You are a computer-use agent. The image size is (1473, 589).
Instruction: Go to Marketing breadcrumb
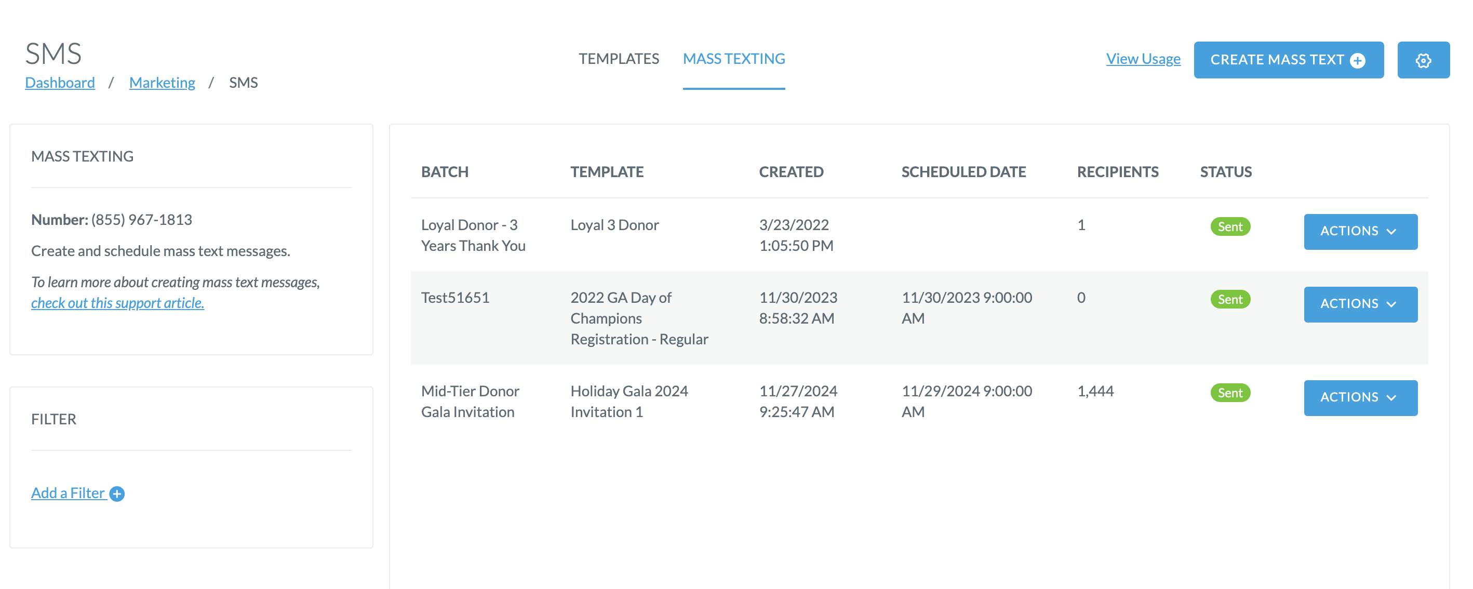point(162,83)
